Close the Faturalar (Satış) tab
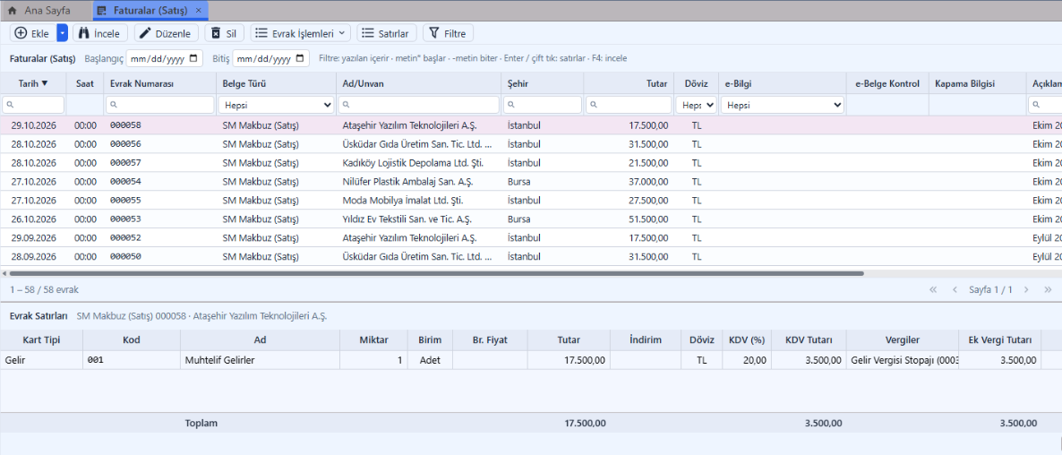The width and height of the screenshot is (1062, 455). [198, 11]
